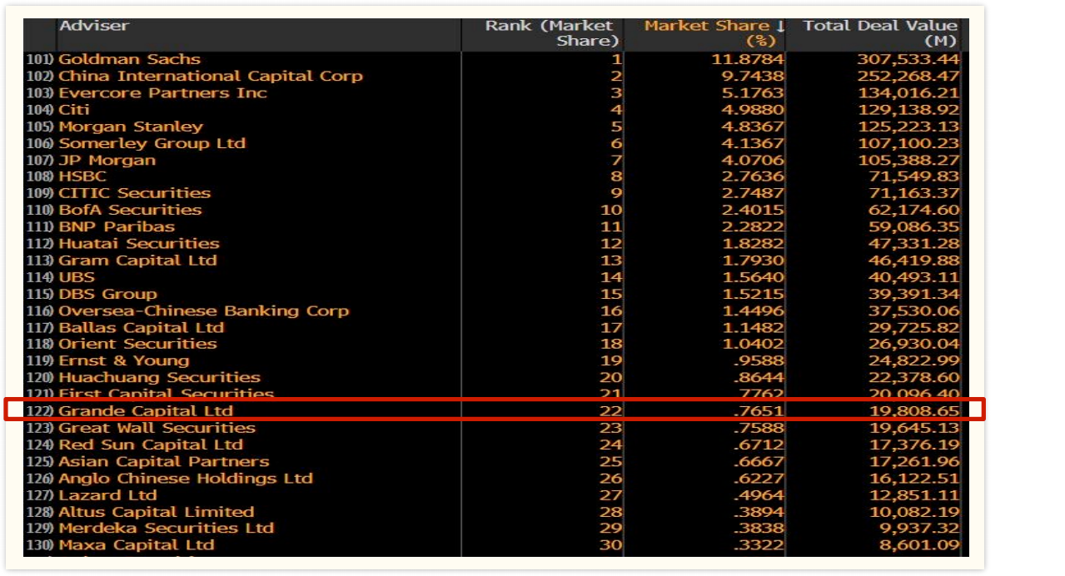Select Ernst & Young in the adviser list
This screenshot has width=1065, height=576.
[x=124, y=360]
